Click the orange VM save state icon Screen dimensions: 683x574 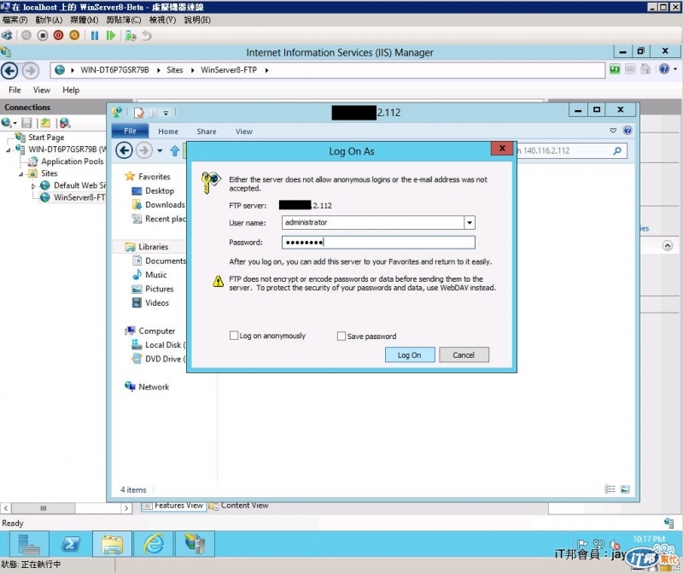tap(74, 35)
